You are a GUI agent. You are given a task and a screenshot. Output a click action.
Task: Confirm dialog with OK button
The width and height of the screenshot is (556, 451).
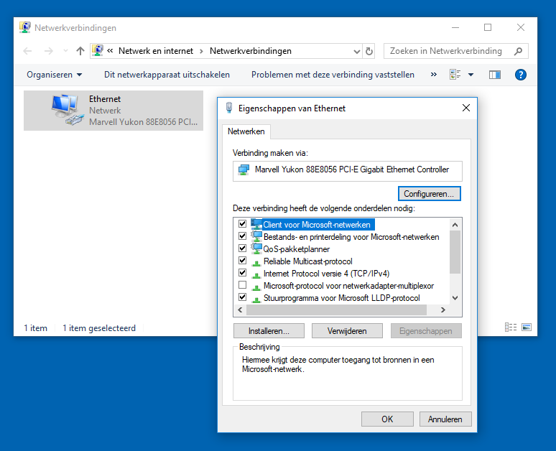click(387, 419)
